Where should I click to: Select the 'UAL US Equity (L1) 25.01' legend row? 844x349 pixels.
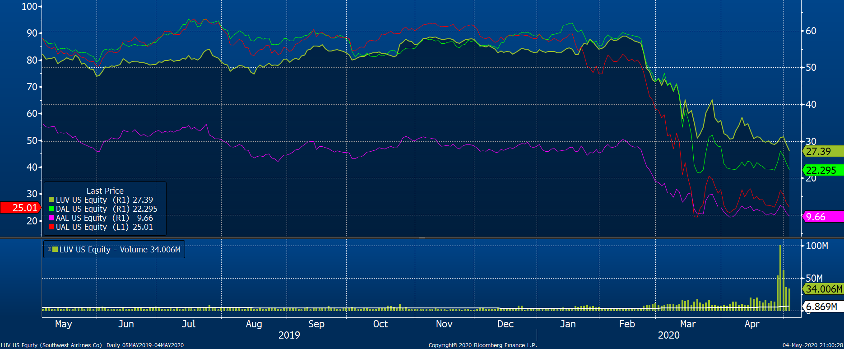(x=101, y=227)
